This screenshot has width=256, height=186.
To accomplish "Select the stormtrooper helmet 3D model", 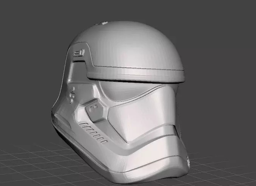I will 120,102.
